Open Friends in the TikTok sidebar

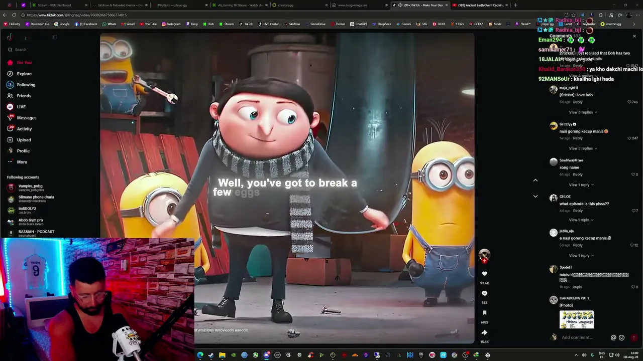coord(19,96)
